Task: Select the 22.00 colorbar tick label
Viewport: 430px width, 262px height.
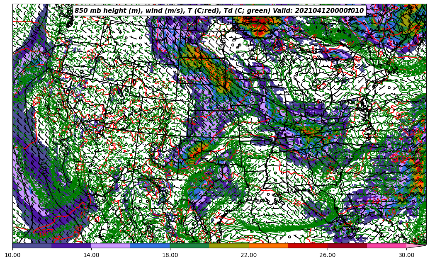Action: [249, 255]
